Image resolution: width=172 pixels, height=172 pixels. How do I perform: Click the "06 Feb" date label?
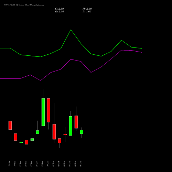(81, 163)
